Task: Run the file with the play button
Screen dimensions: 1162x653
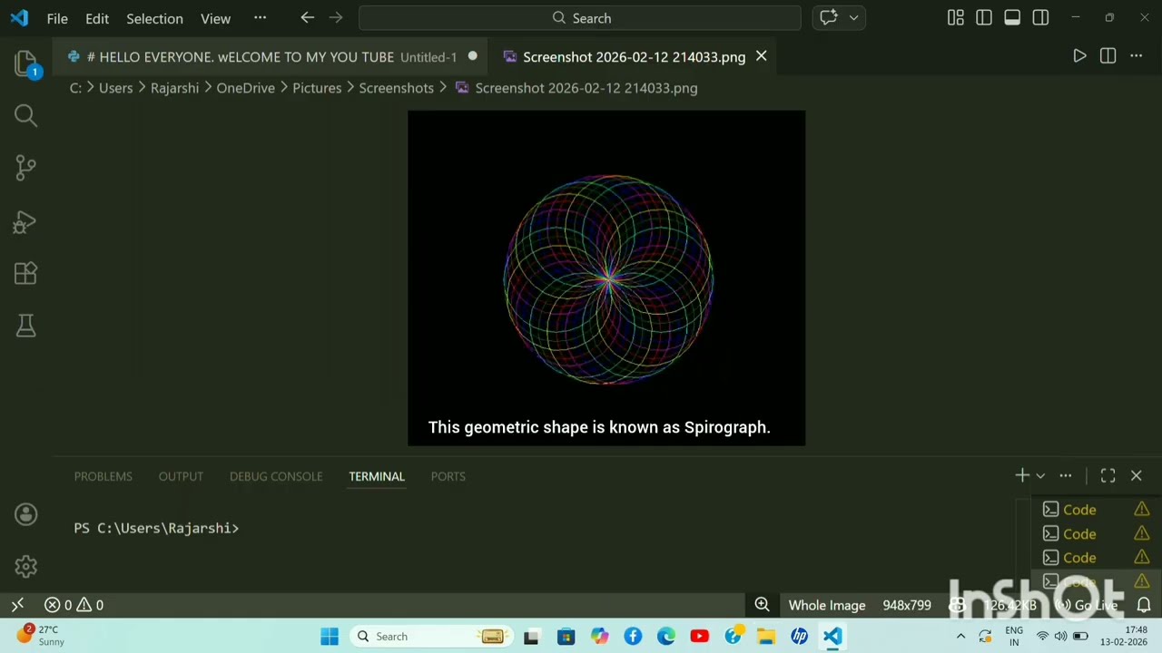Action: [1079, 56]
